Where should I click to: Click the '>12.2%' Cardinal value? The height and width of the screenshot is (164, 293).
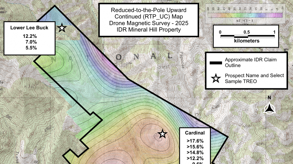tap(195, 158)
